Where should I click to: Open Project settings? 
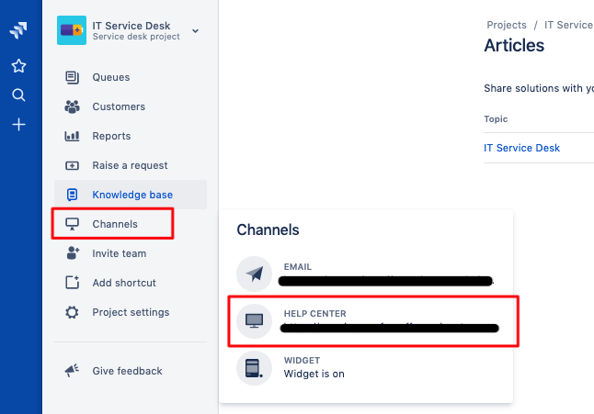(131, 312)
